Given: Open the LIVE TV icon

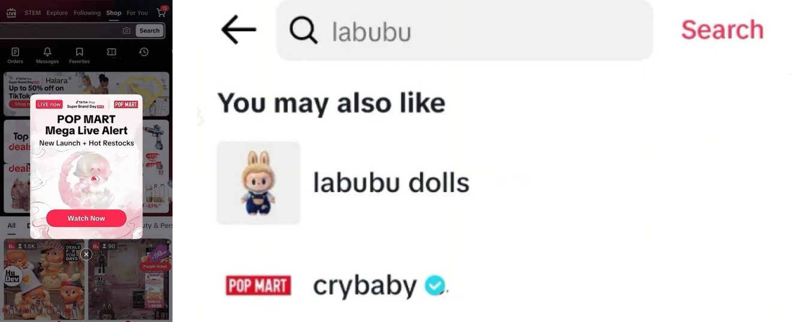Looking at the screenshot, I should [11, 13].
